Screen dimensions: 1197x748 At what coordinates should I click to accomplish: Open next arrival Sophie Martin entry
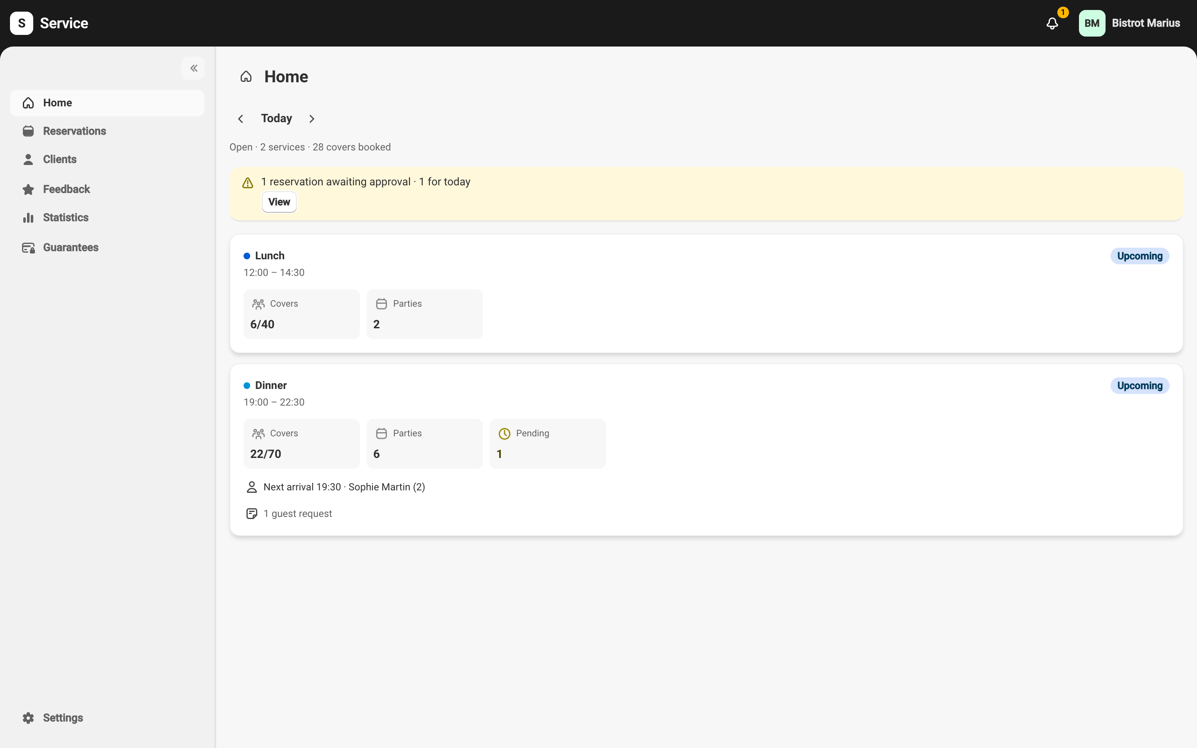(x=344, y=487)
